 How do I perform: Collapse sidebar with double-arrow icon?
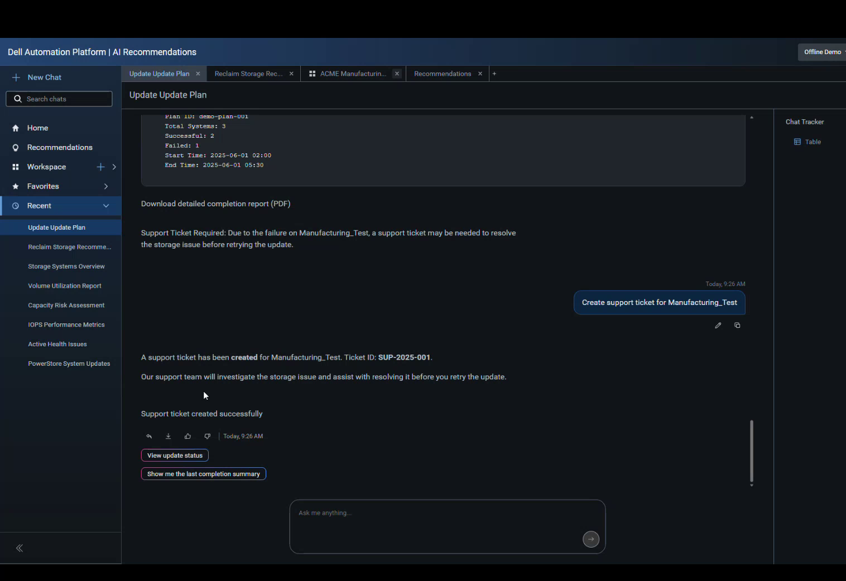[x=20, y=548]
